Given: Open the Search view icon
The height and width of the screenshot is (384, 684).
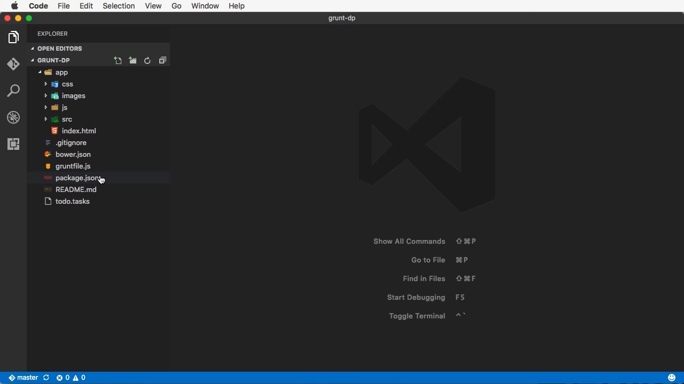Looking at the screenshot, I should coord(13,91).
